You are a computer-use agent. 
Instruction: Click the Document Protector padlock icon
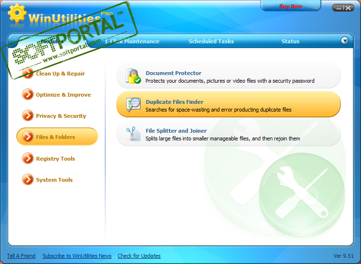[133, 76]
